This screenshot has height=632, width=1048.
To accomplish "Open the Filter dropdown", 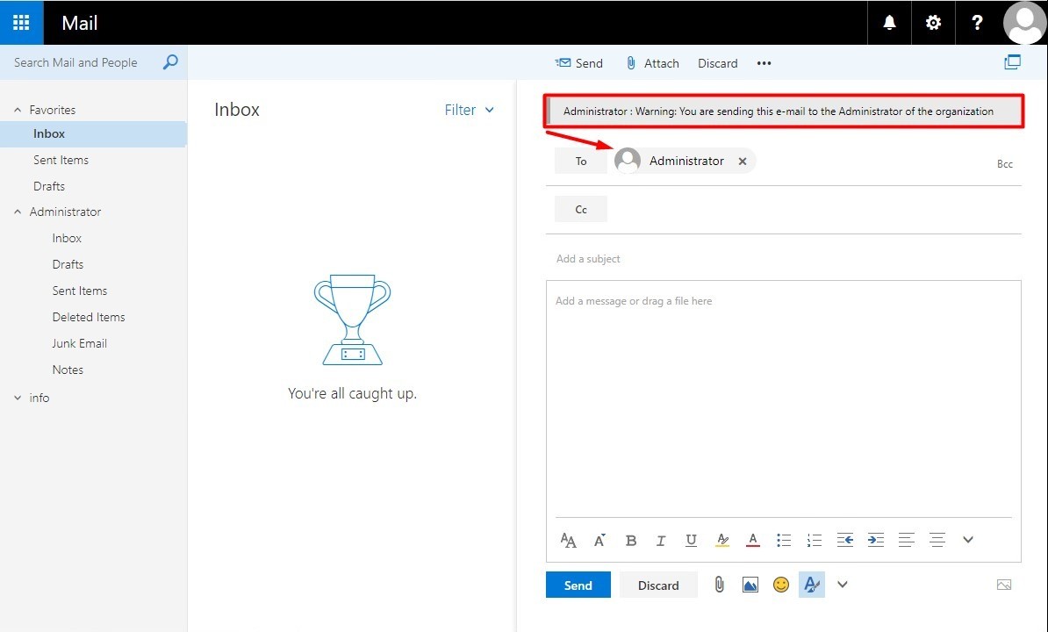I will [470, 110].
